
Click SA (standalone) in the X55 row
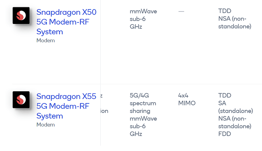[235, 107]
